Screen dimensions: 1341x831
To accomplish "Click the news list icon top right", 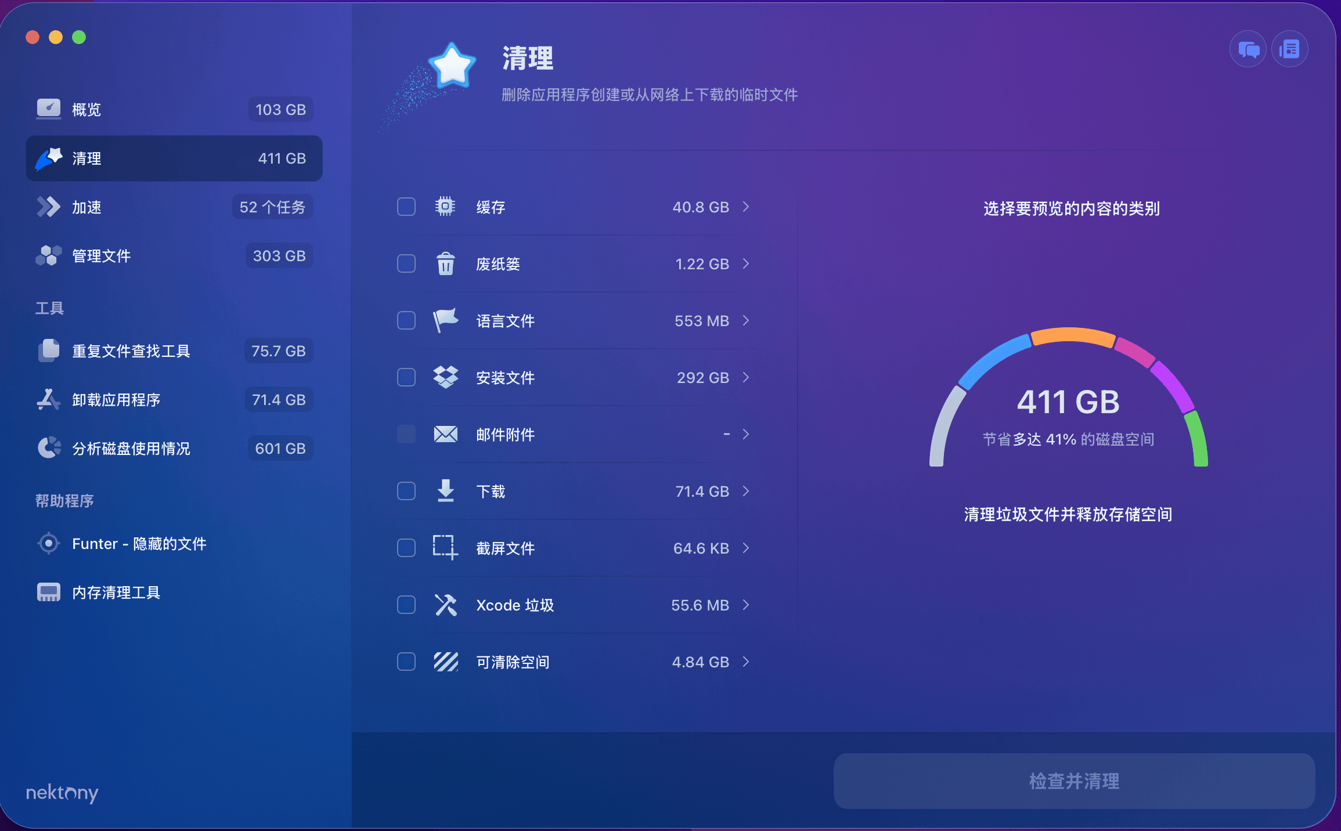I will (x=1289, y=49).
